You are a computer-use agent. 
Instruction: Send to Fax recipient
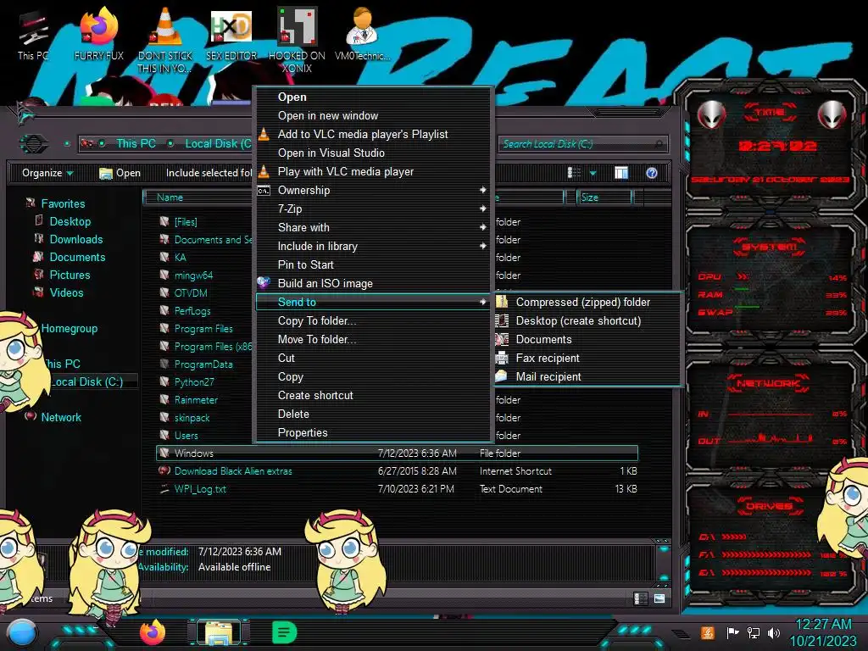587,358
